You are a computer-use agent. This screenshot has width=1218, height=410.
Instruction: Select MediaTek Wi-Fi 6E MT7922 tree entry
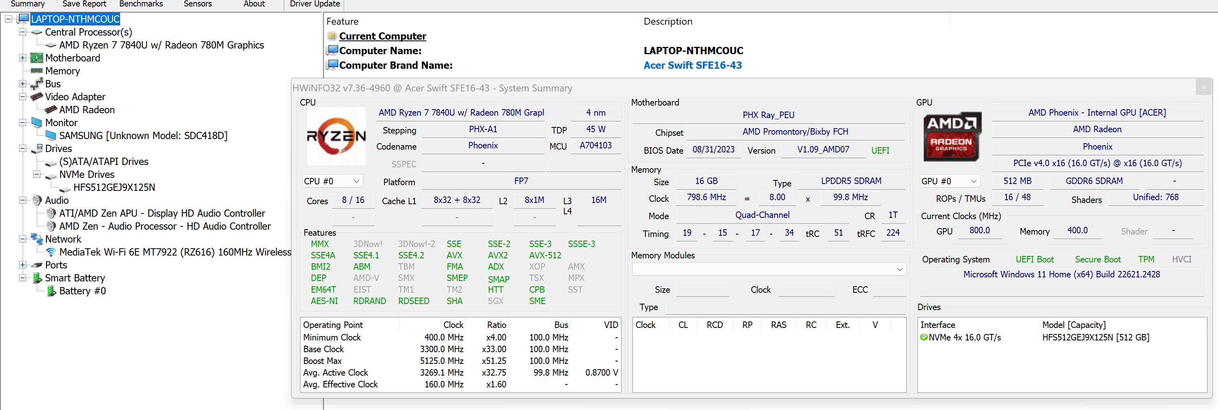pyautogui.click(x=175, y=252)
